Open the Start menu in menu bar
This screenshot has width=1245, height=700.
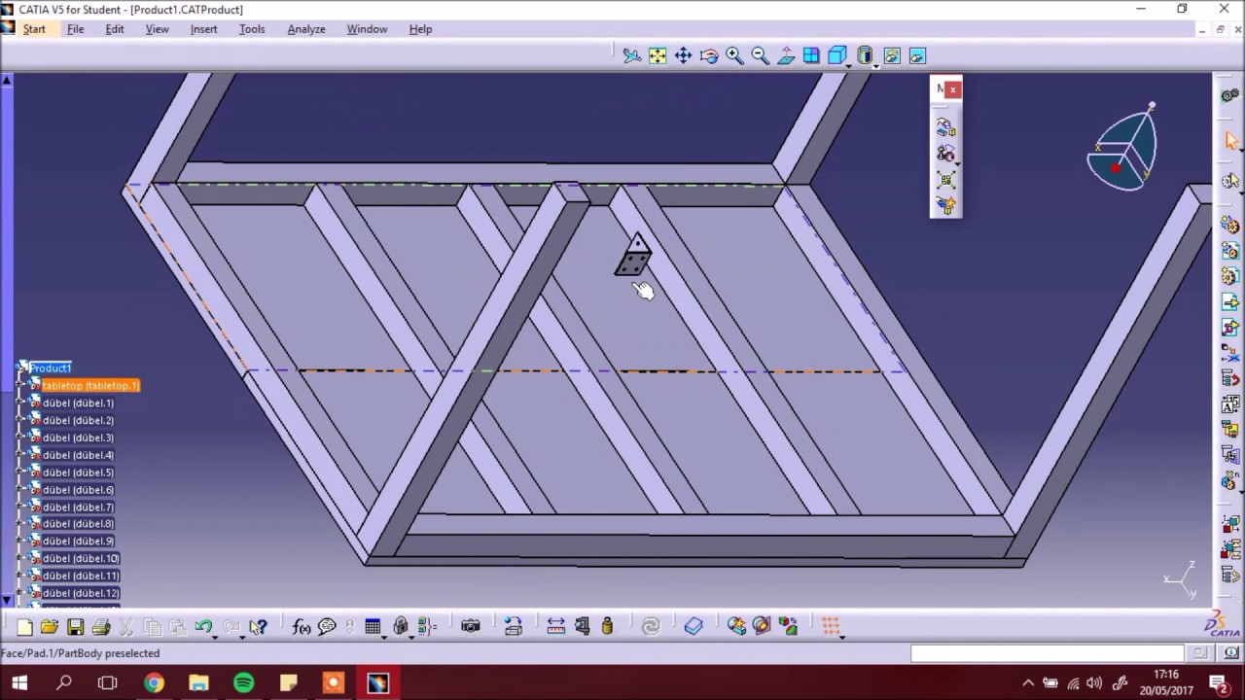pyautogui.click(x=34, y=29)
